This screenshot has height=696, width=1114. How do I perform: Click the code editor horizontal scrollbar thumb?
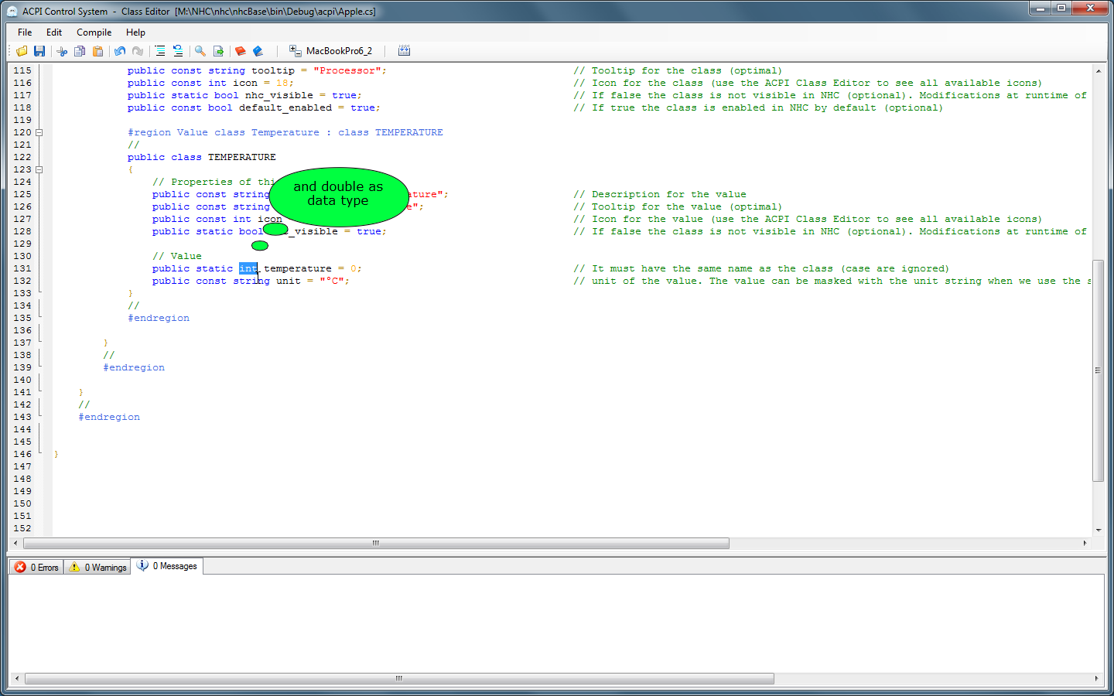(375, 544)
